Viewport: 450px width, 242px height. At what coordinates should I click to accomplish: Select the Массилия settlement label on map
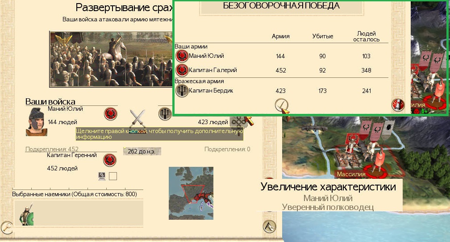[x=351, y=174]
